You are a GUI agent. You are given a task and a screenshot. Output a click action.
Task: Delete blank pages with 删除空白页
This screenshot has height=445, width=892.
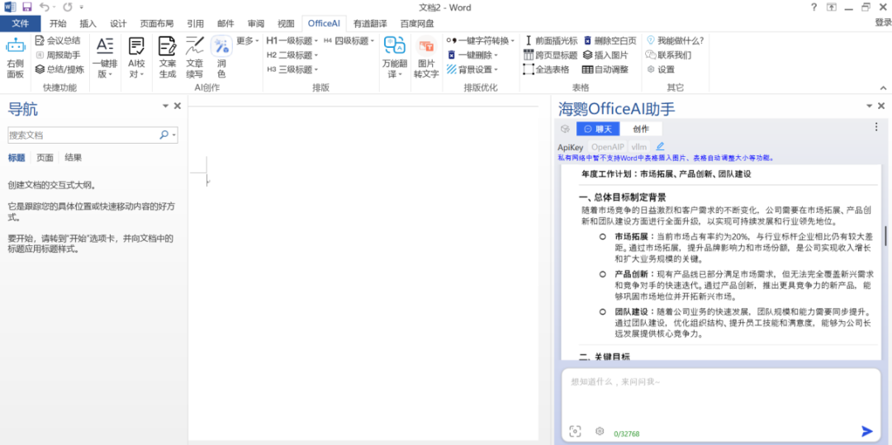610,40
